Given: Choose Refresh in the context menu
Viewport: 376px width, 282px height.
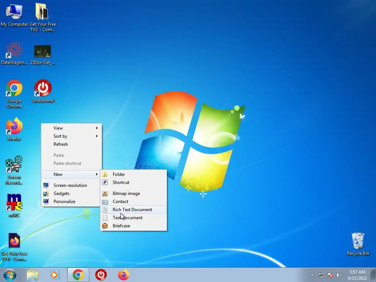Looking at the screenshot, I should pos(72,144).
